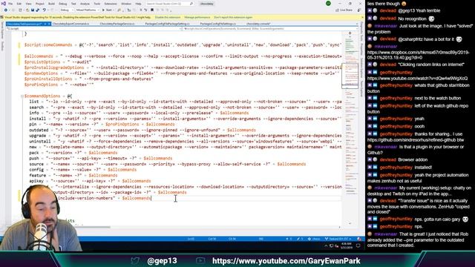Open the Test menu
This screenshot has width=475, height=267.
point(73,4)
